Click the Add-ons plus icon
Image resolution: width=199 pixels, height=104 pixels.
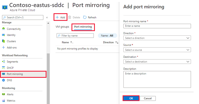click(4, 47)
